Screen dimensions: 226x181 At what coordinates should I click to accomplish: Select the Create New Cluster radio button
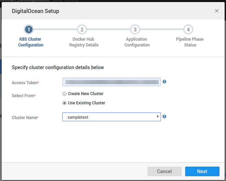click(x=64, y=94)
